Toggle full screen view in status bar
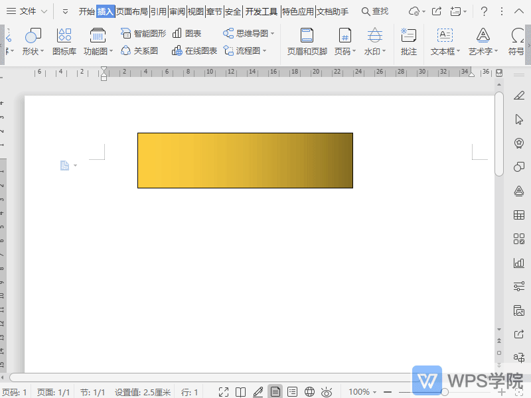Screen dimensions: 531x398 coord(224,392)
